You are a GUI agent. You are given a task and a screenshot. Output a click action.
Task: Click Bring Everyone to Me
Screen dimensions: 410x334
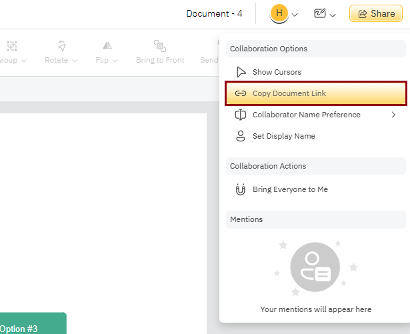pos(290,189)
